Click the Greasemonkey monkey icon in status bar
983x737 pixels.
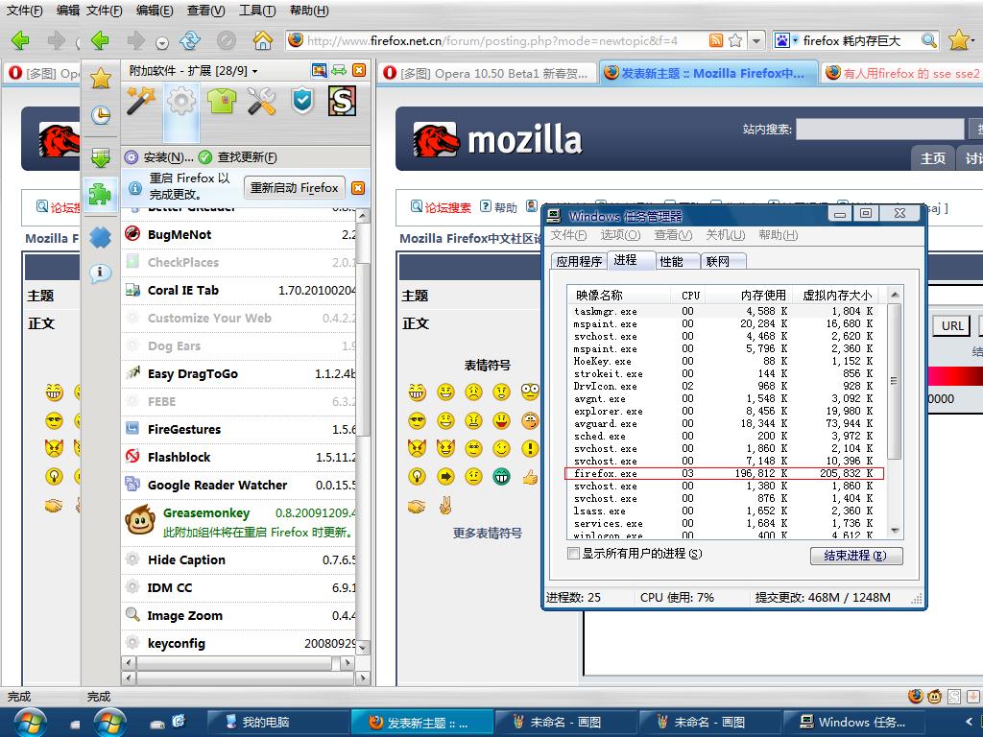[934, 697]
